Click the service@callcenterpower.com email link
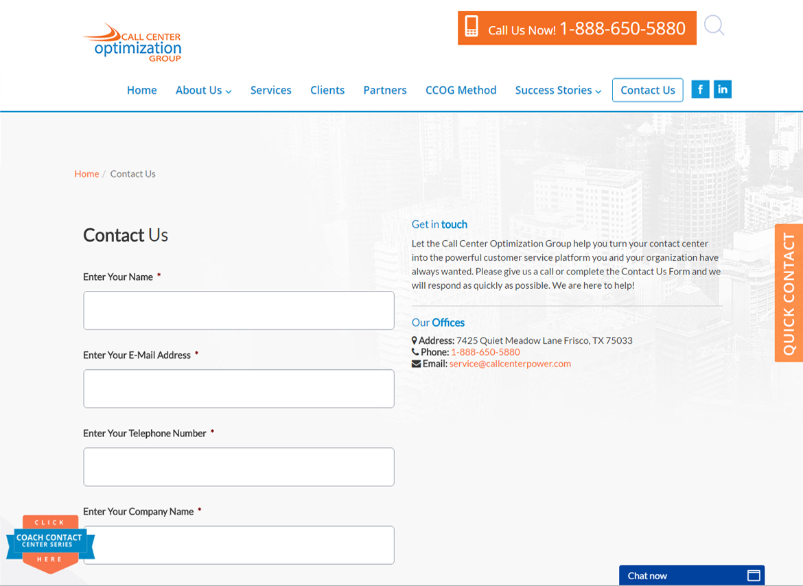This screenshot has height=586, width=803. click(x=510, y=364)
